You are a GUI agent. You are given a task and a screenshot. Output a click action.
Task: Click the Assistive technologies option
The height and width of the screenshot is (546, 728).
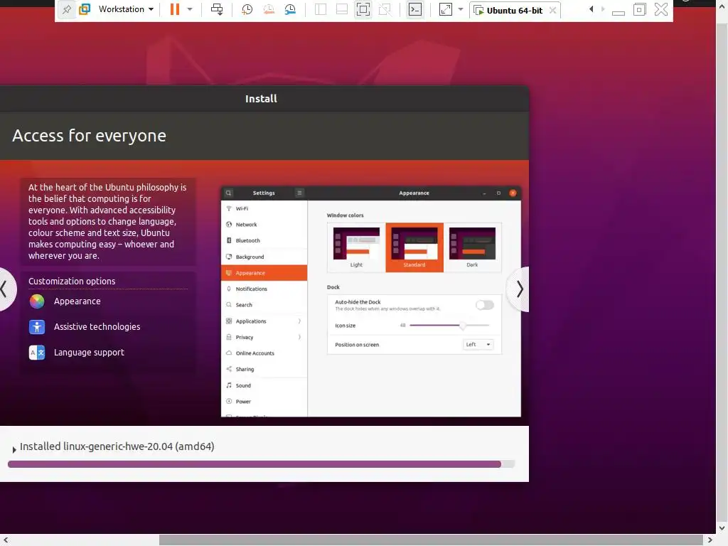tap(97, 327)
